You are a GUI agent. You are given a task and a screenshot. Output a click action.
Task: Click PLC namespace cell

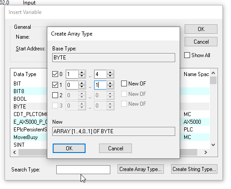pos(188,130)
